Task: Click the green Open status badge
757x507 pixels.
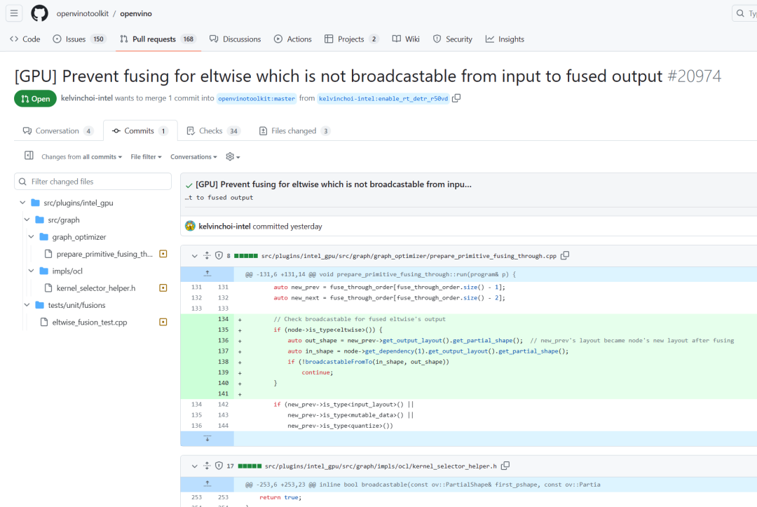Action: (35, 98)
